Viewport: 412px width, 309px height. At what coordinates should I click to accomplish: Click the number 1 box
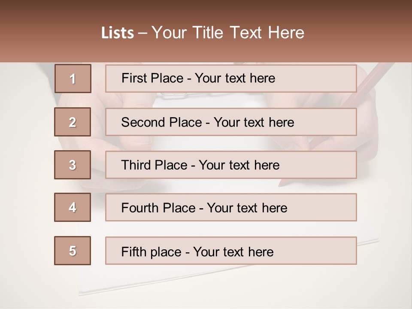(73, 79)
